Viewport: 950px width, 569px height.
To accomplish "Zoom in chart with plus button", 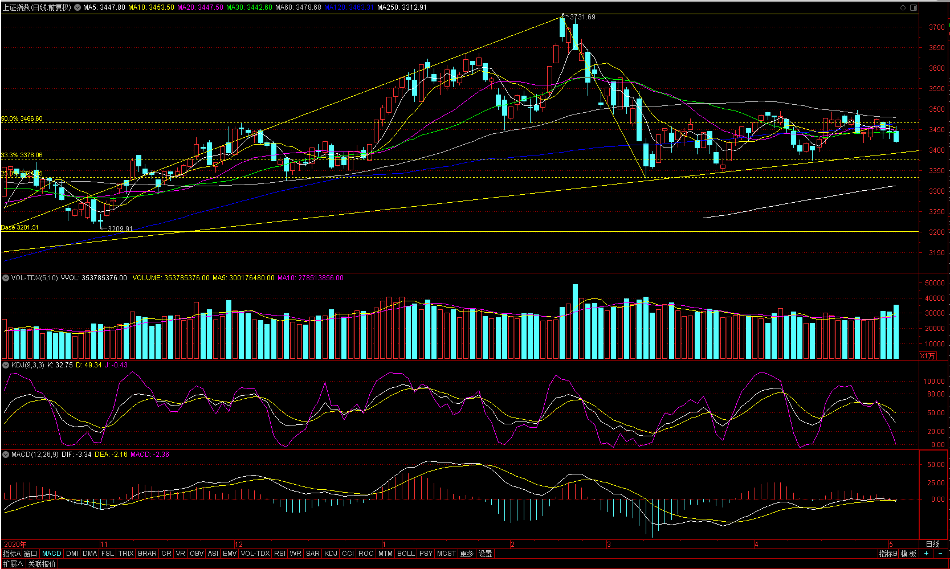I will tap(926, 554).
